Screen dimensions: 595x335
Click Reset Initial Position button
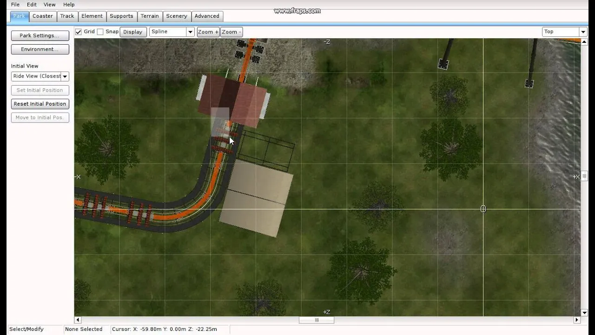point(40,104)
